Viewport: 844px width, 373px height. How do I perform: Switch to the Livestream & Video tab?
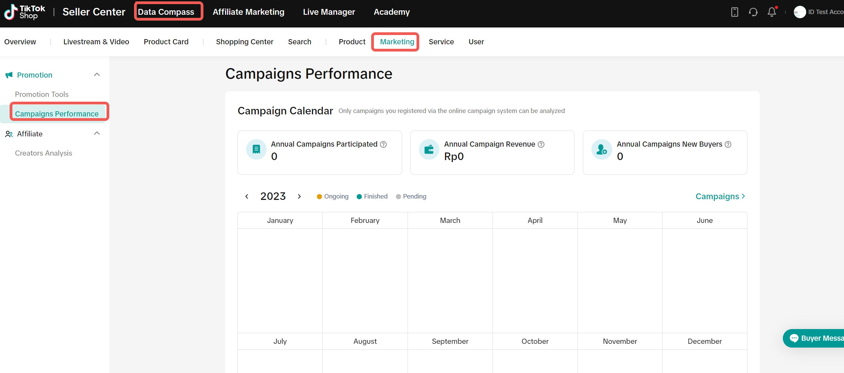tap(96, 42)
